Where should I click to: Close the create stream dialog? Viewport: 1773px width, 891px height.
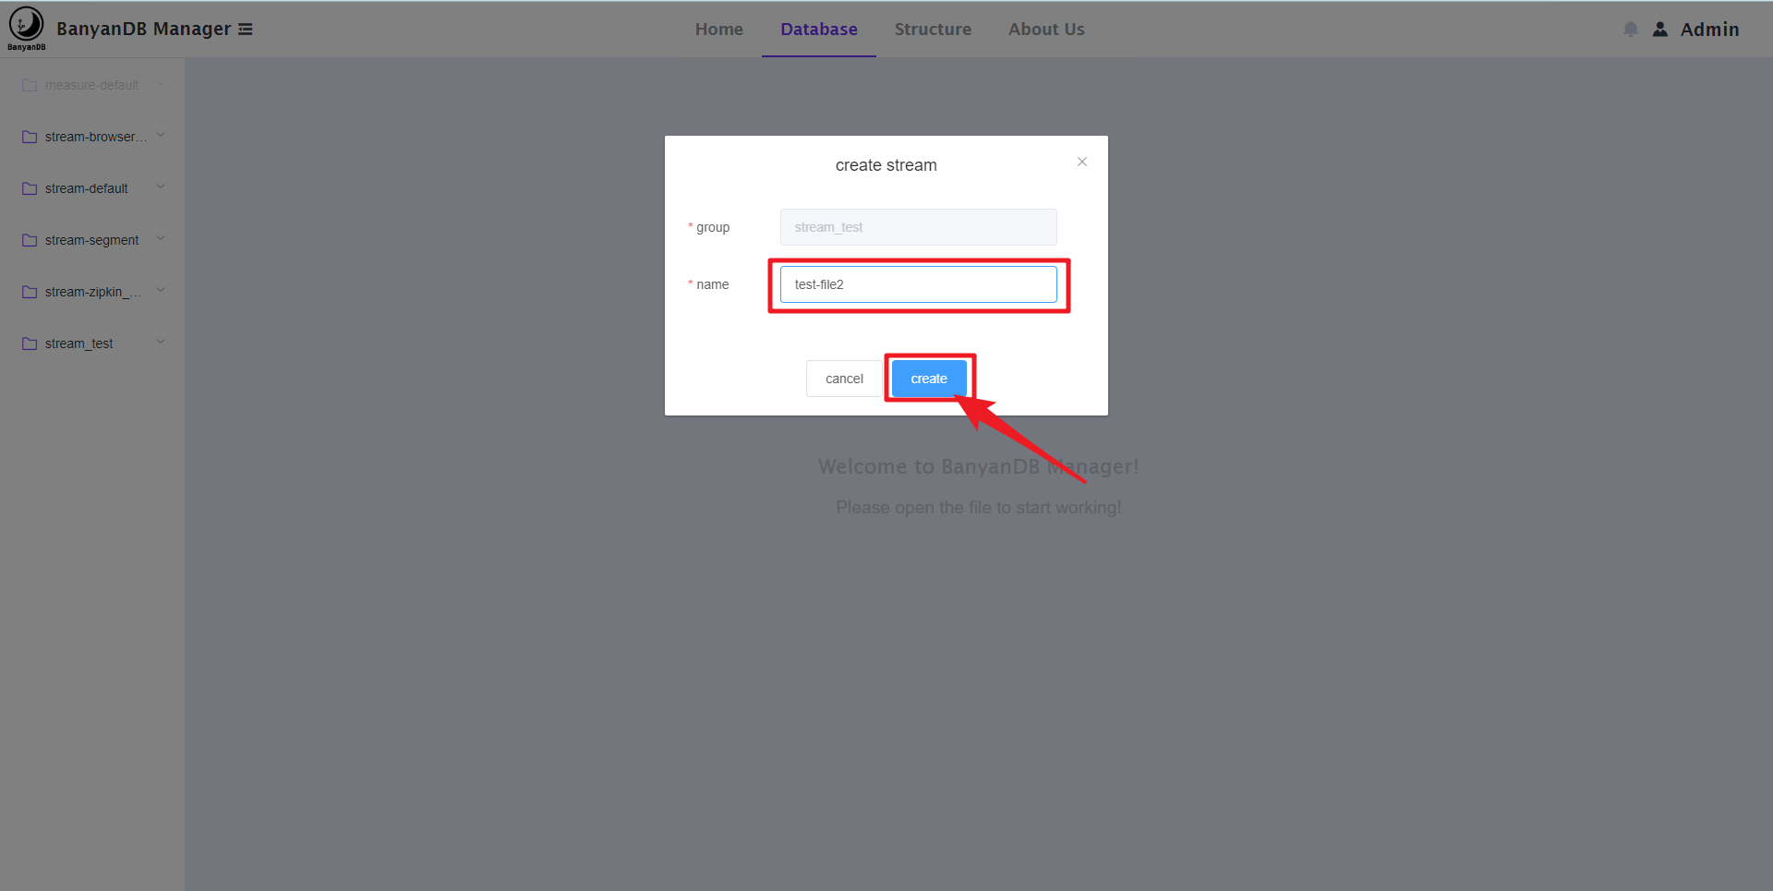coord(1082,162)
